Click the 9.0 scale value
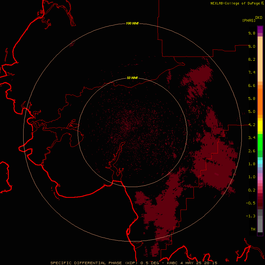Screen dimensions: 265x265 point(252,46)
